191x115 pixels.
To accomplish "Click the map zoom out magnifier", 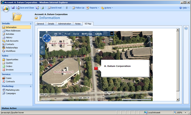I will coord(42,52).
